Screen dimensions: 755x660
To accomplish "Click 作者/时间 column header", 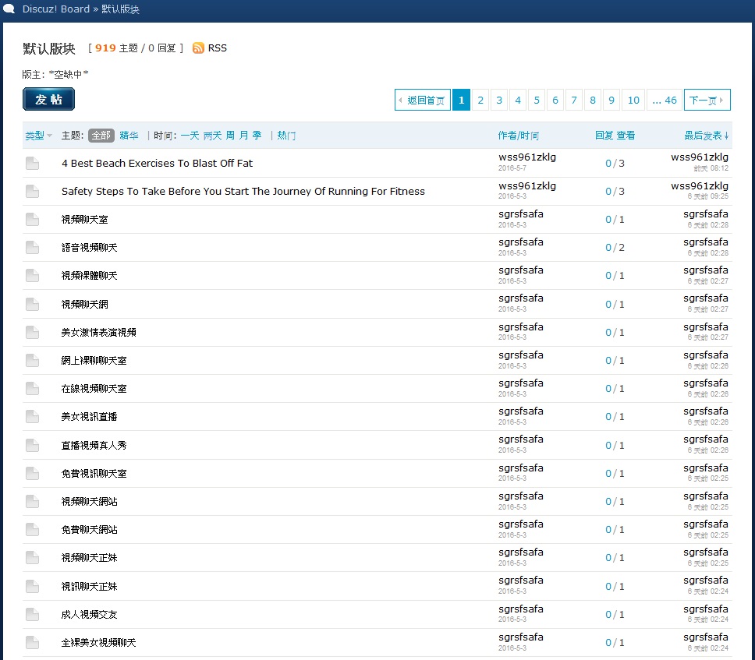I will pyautogui.click(x=519, y=136).
